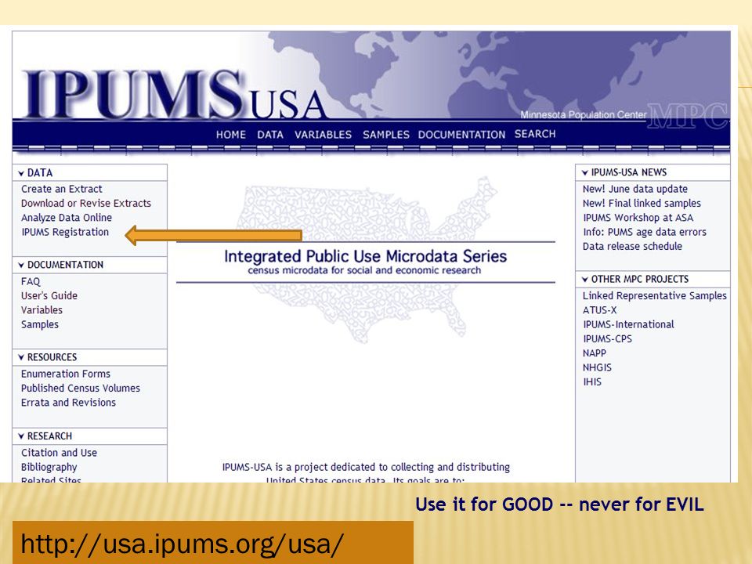The width and height of the screenshot is (752, 564).
Task: Open the IPUMS-CPS project link
Action: pyautogui.click(x=607, y=339)
